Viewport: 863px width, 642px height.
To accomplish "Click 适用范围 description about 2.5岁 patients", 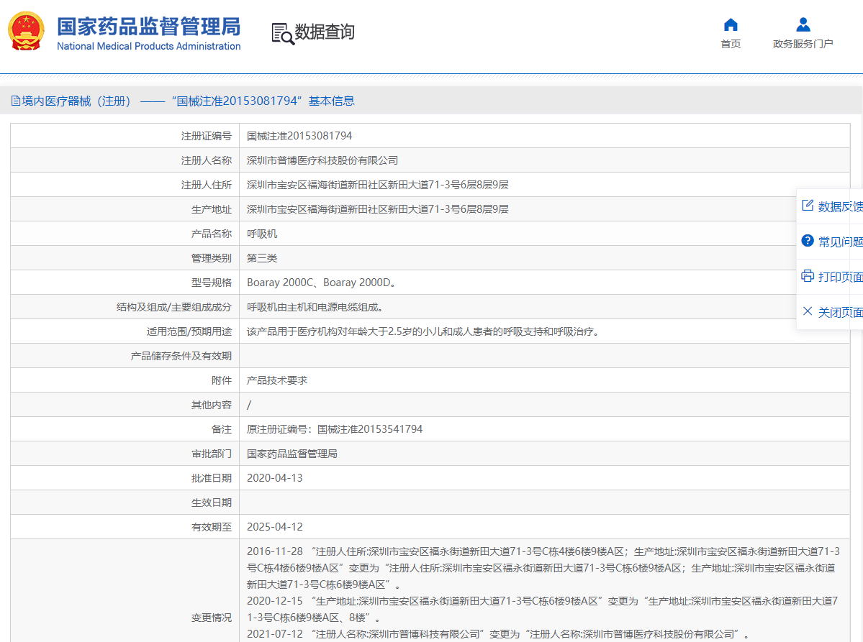I will 423,331.
